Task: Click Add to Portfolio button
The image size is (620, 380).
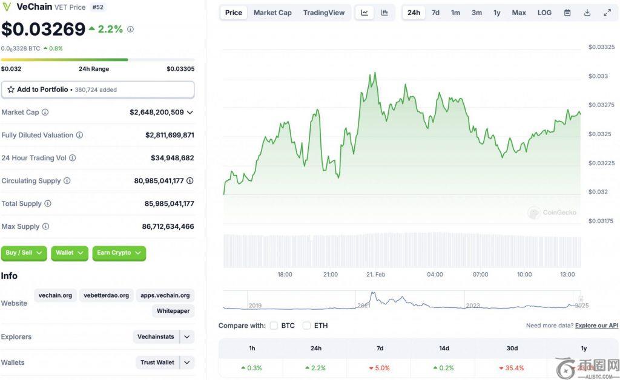Action: (x=97, y=90)
